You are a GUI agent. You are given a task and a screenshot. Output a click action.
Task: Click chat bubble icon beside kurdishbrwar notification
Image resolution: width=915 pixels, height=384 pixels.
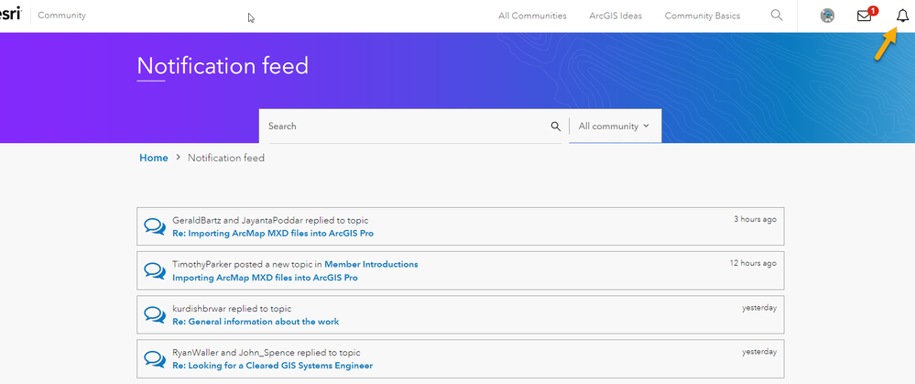coord(155,314)
